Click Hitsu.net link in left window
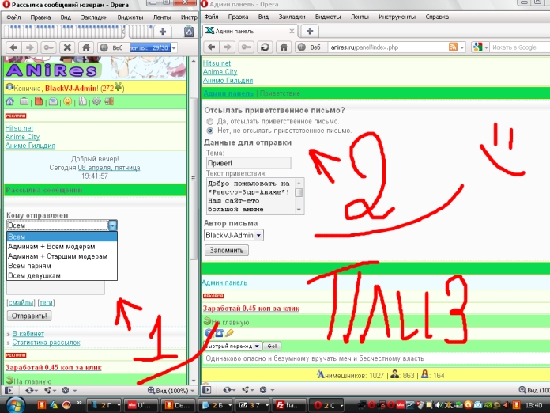Screen dimensions: 550x413 19,128
